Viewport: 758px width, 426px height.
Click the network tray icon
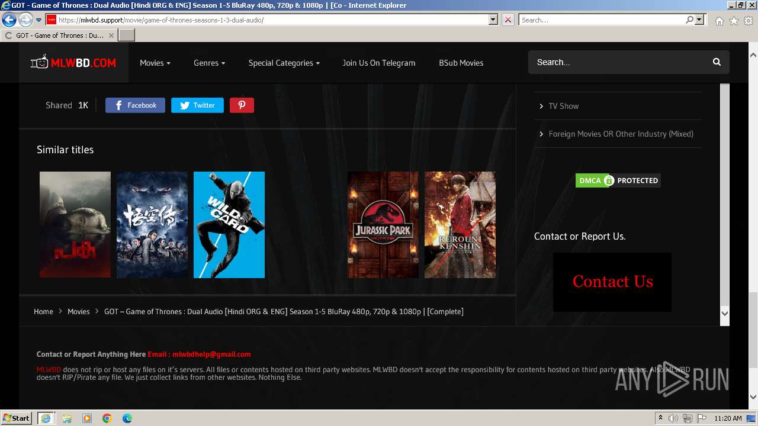[x=688, y=418]
